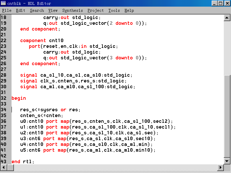Maximize the HDL Editor window

point(221,3)
